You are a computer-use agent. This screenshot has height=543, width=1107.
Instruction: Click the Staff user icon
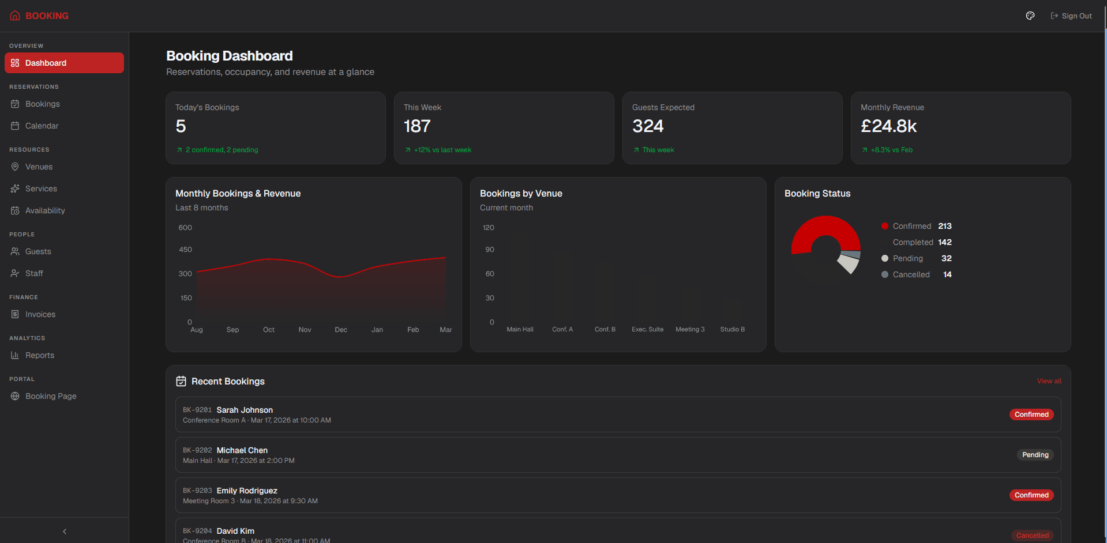[15, 273]
